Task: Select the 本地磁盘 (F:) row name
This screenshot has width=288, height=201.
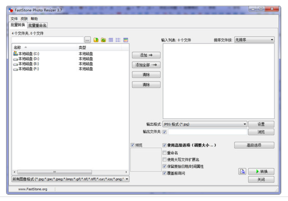Action: coord(29,69)
